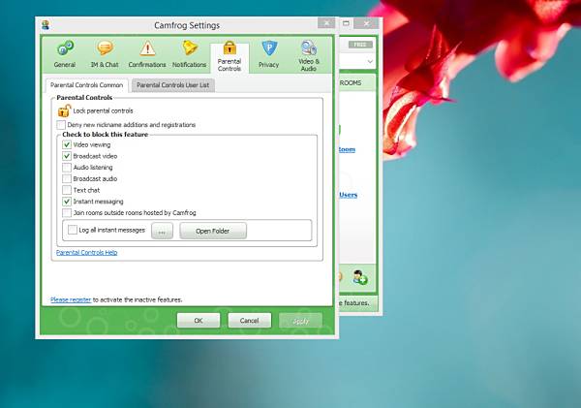The image size is (581, 408).
Task: Confirm settings with OK button
Action: pyautogui.click(x=199, y=321)
